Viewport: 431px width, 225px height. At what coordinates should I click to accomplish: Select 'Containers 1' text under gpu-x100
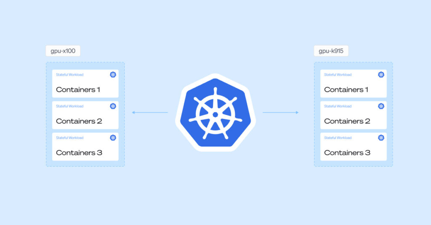click(x=78, y=89)
